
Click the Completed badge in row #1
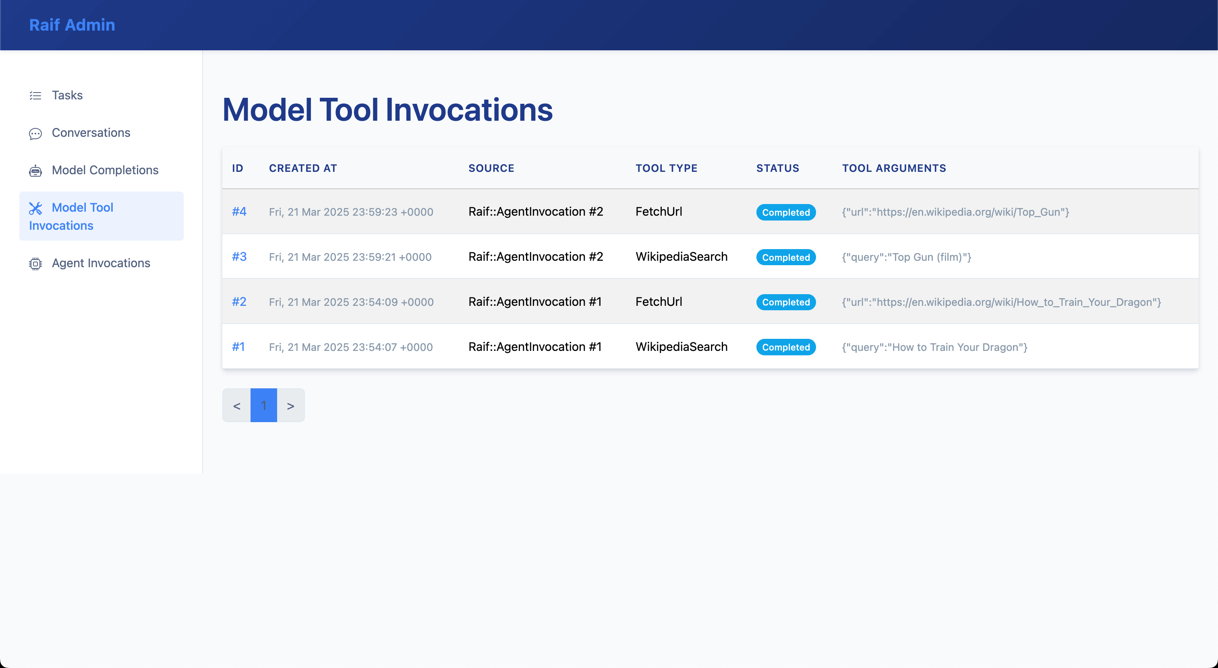click(786, 347)
